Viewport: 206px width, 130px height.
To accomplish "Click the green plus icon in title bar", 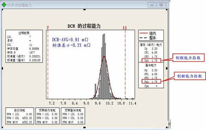I will click(x=4, y=5).
